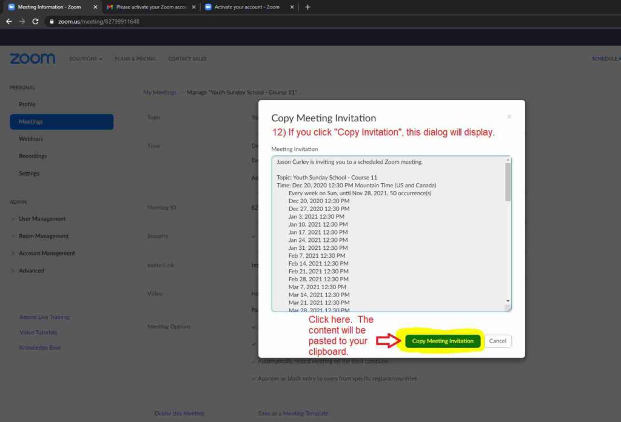
Task: Click the Zoom favicon on the third tab
Action: [208, 7]
